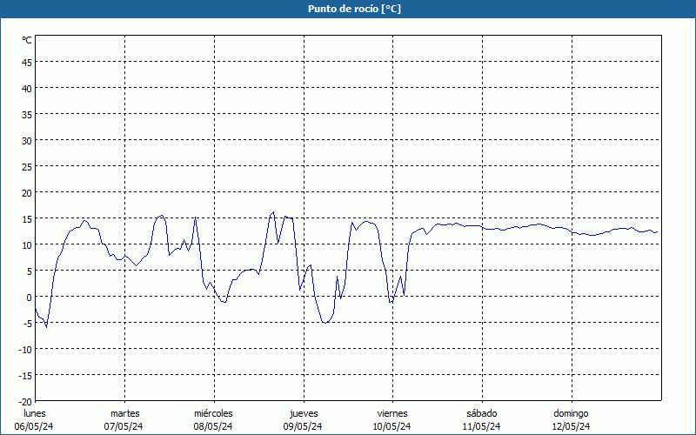Click the date 06/05/24
The image size is (696, 435).
[x=34, y=426]
